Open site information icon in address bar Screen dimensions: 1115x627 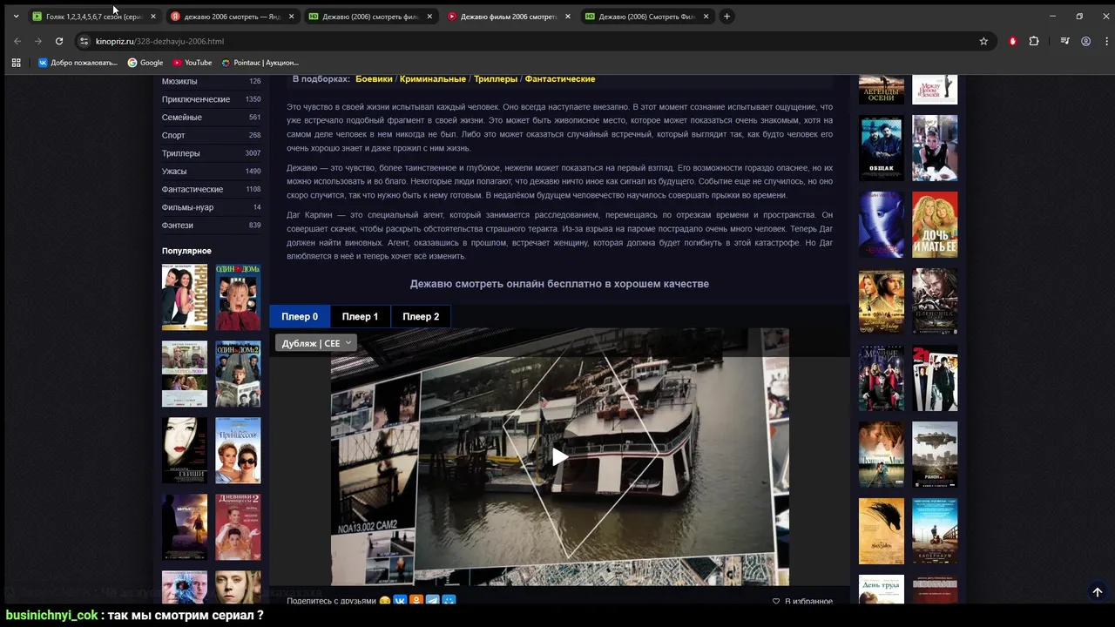pos(84,41)
